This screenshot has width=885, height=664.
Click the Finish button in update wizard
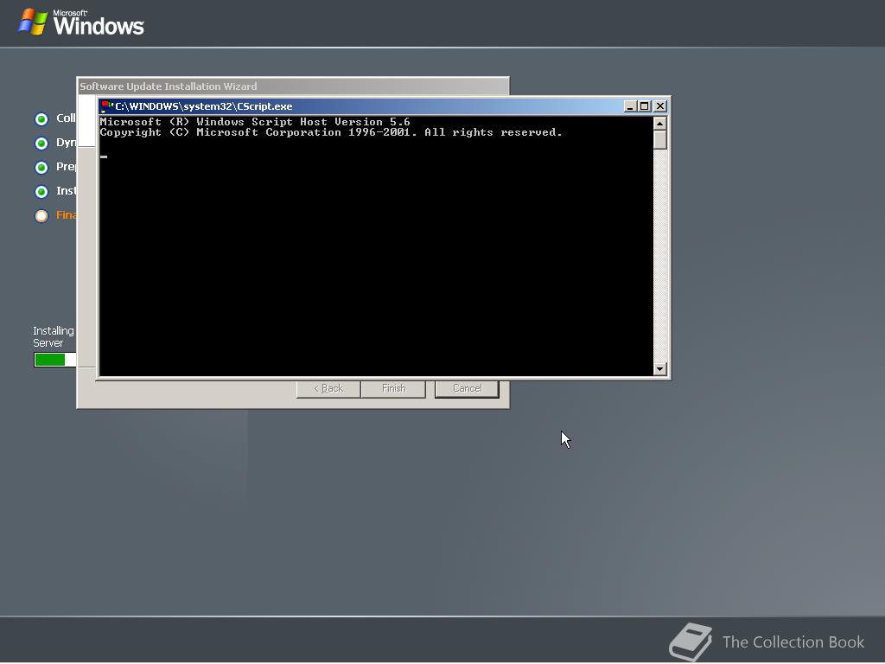coord(393,388)
